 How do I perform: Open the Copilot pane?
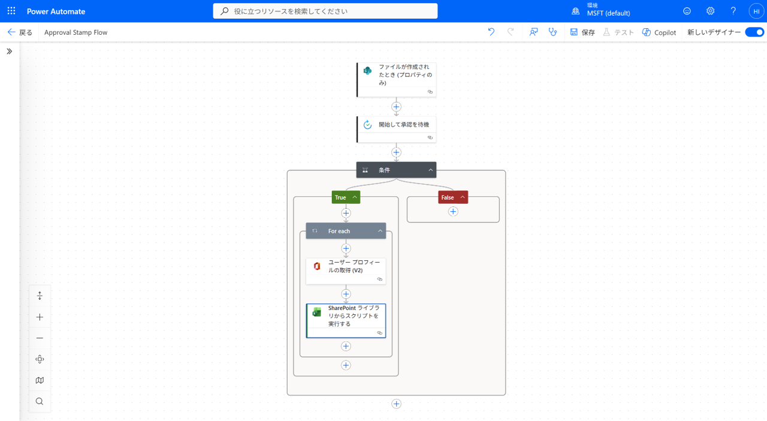[659, 32]
